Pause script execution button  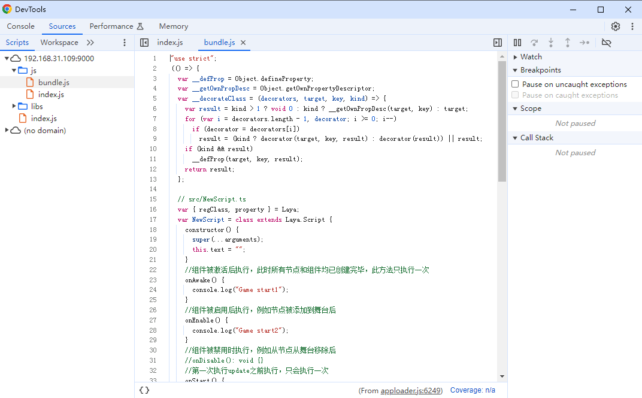(517, 43)
